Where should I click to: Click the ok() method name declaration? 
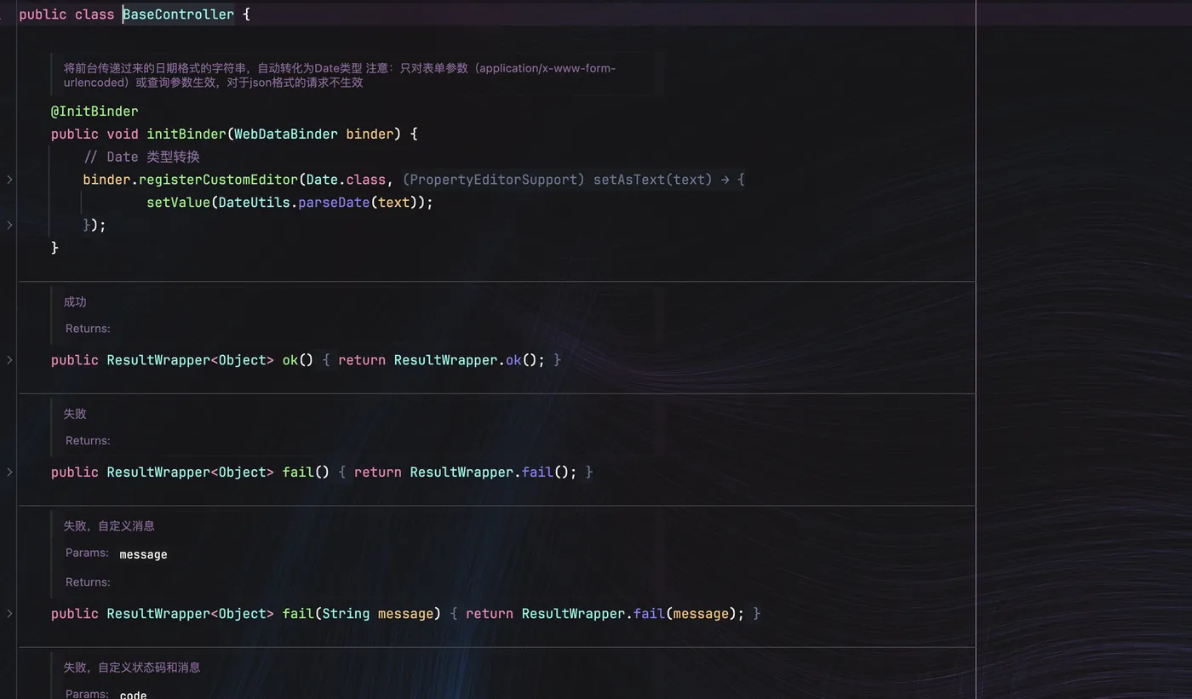click(x=290, y=360)
